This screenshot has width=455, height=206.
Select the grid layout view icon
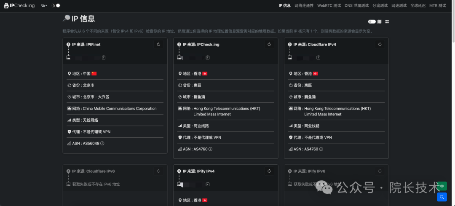[387, 21]
